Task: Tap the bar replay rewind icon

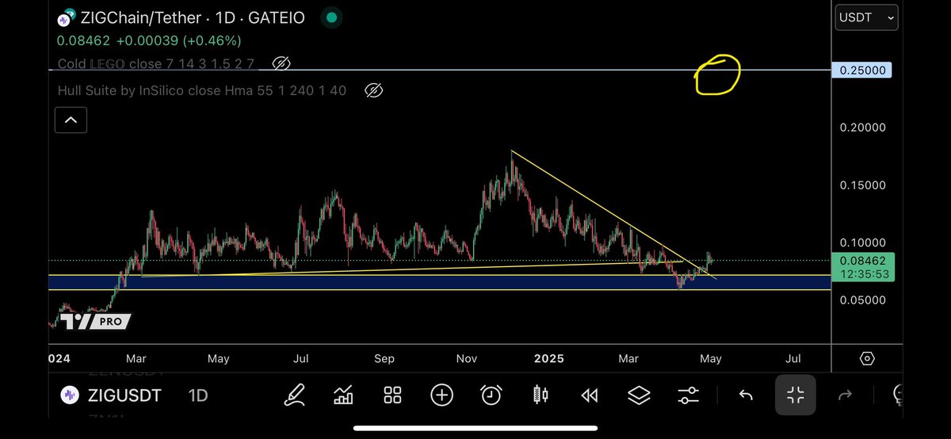Action: [589, 394]
